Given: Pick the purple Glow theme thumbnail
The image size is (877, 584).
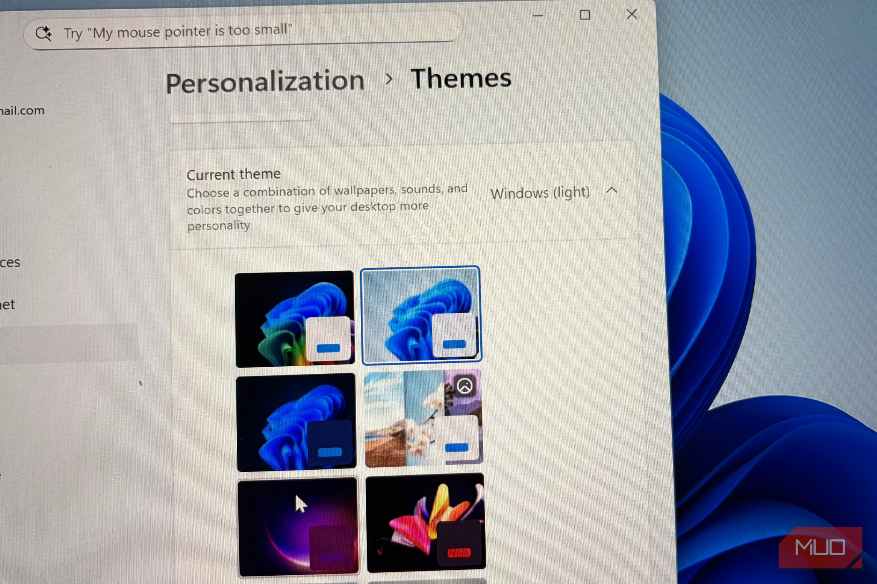Looking at the screenshot, I should (298, 526).
